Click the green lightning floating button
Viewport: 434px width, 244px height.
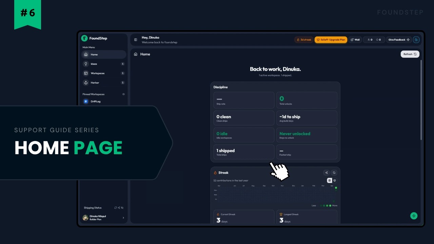[414, 216]
